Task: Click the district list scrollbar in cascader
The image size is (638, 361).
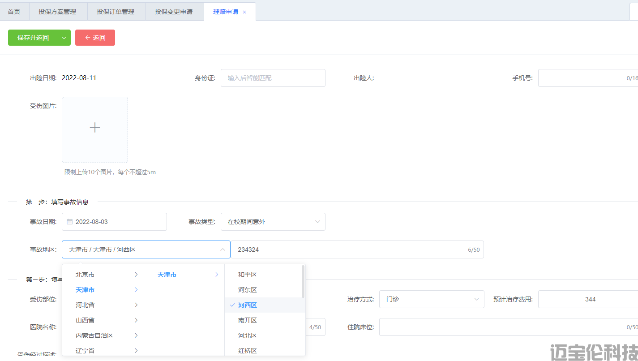Action: (x=303, y=282)
